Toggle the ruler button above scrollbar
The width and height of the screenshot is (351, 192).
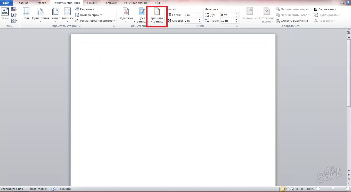349,32
